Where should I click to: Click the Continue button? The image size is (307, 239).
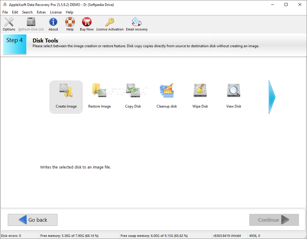point(274,220)
